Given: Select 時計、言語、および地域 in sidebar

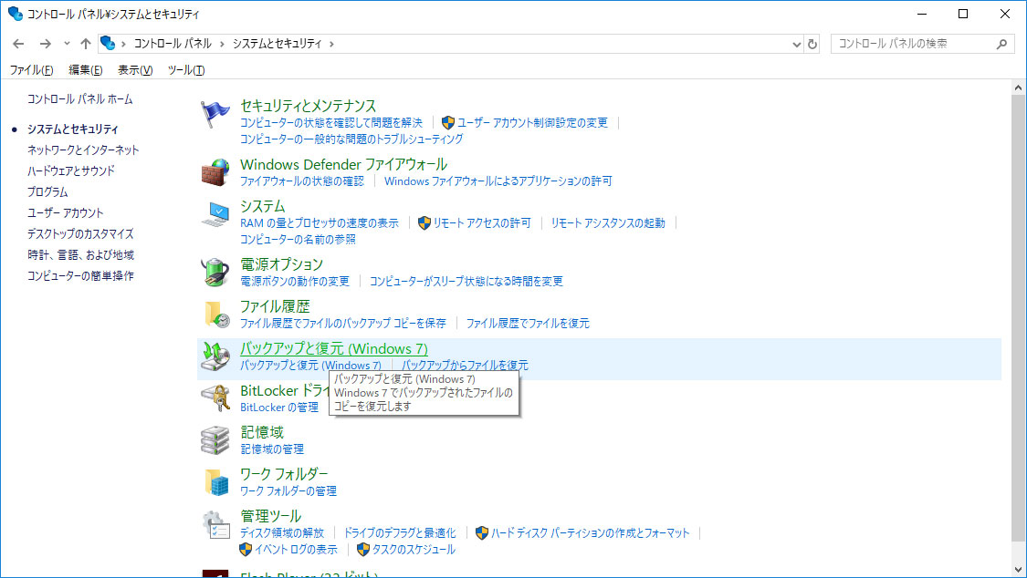Looking at the screenshot, I should pos(80,254).
